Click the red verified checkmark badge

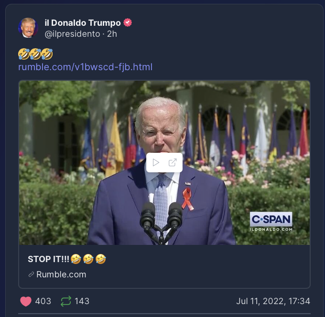pyautogui.click(x=128, y=22)
